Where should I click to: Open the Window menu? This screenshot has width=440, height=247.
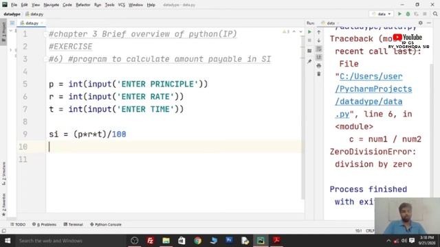[x=136, y=5]
